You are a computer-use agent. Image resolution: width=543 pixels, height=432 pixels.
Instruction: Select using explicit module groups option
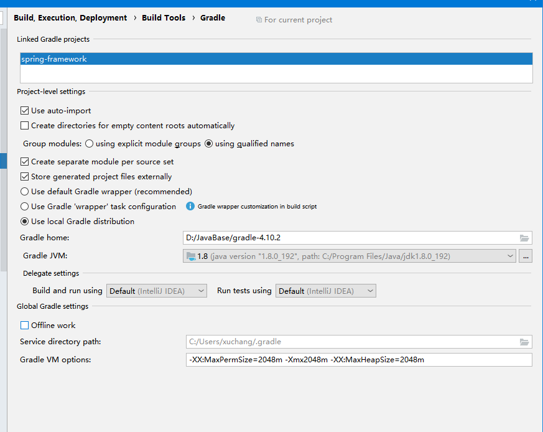(x=89, y=144)
